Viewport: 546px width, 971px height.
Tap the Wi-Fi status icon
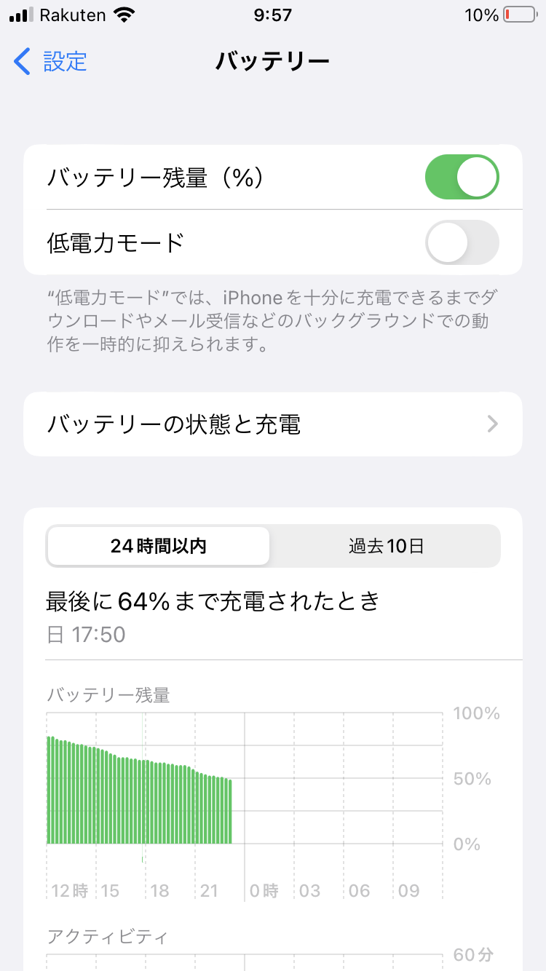[x=125, y=15]
